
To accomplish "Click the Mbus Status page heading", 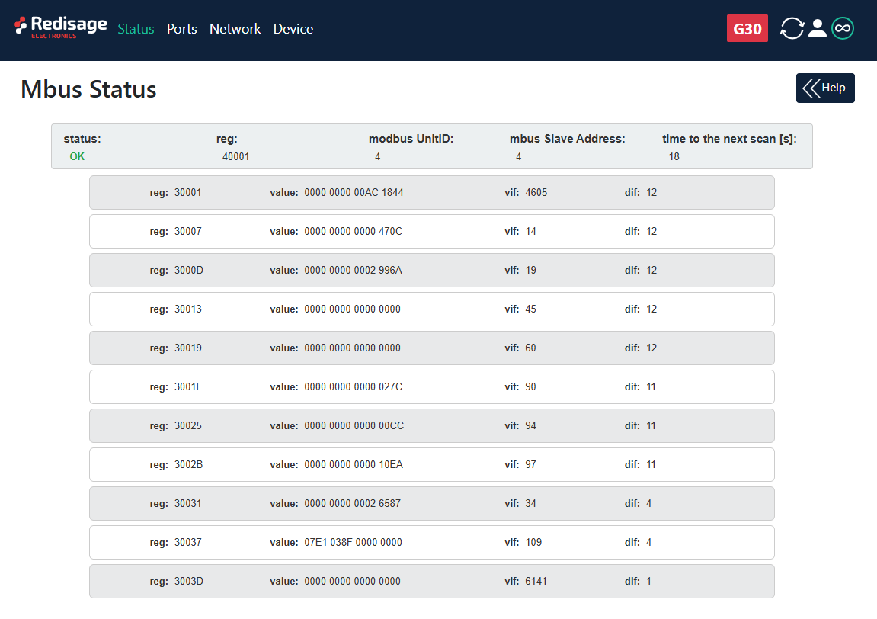I will tap(88, 89).
